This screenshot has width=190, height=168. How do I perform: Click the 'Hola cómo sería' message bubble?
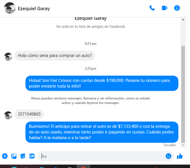pos(55,56)
